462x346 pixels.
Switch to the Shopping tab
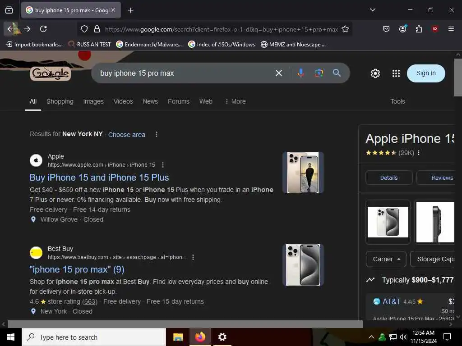tap(60, 101)
